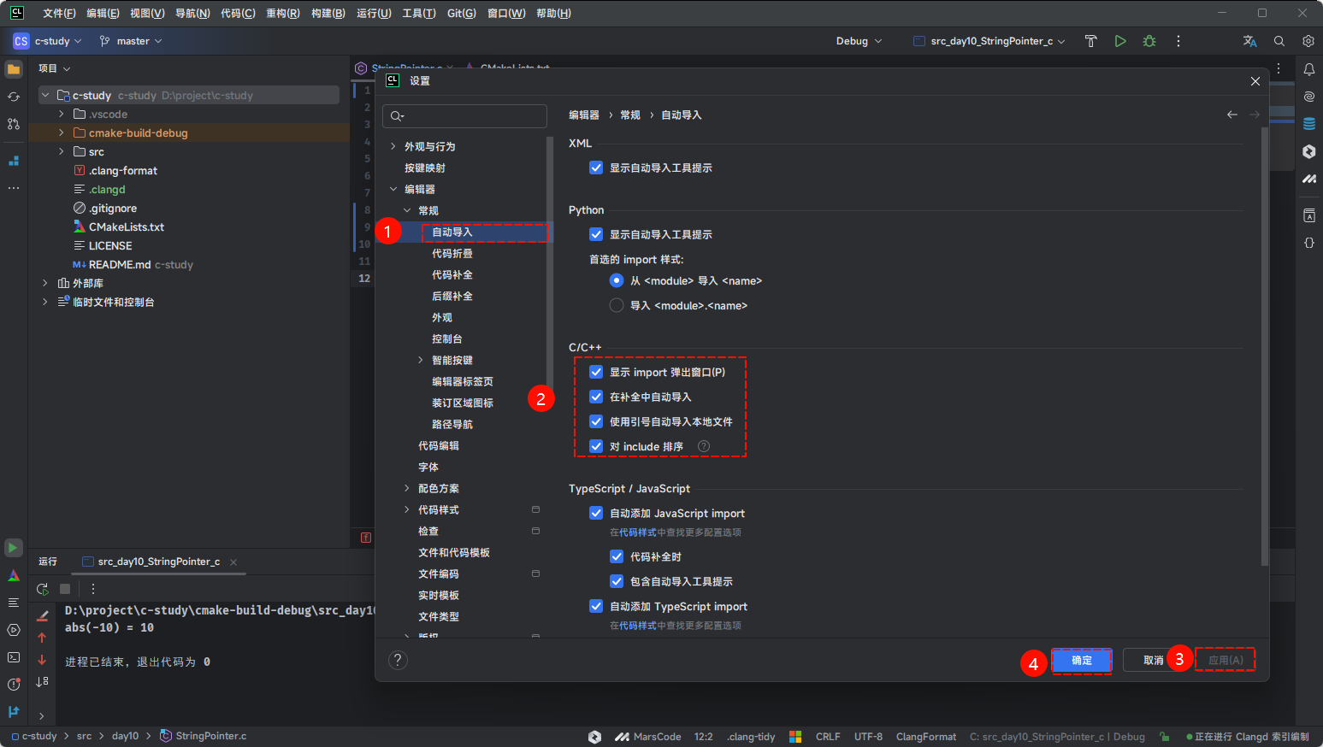Expand 外观与行为 in the settings tree
1323x747 pixels.
point(393,146)
